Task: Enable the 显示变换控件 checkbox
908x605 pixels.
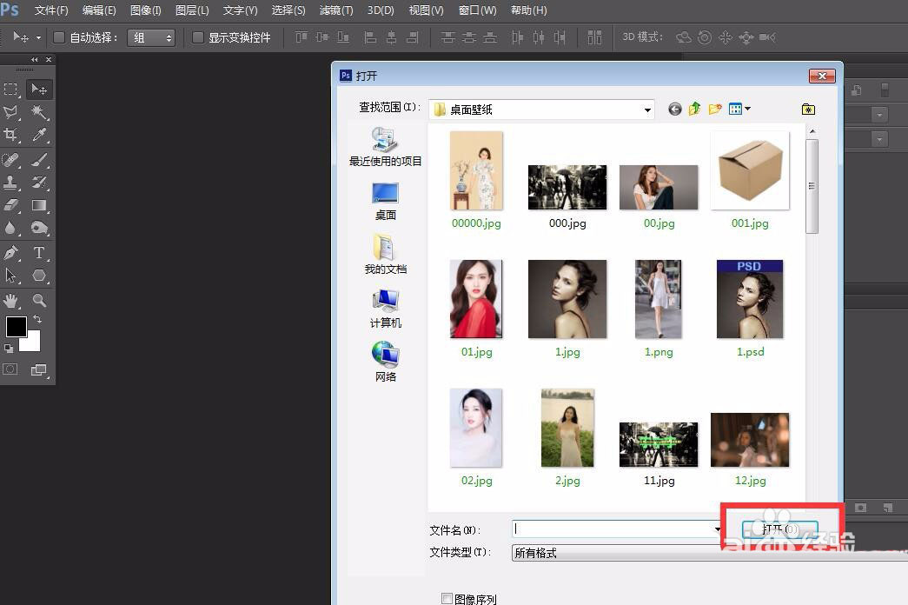Action: click(x=196, y=37)
